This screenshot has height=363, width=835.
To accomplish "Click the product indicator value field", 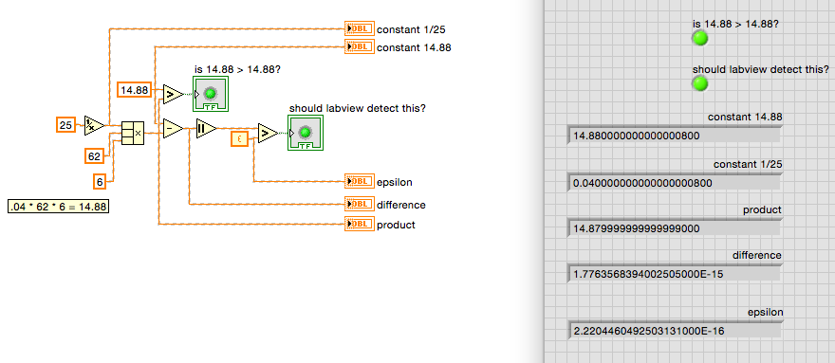I will tap(675, 228).
